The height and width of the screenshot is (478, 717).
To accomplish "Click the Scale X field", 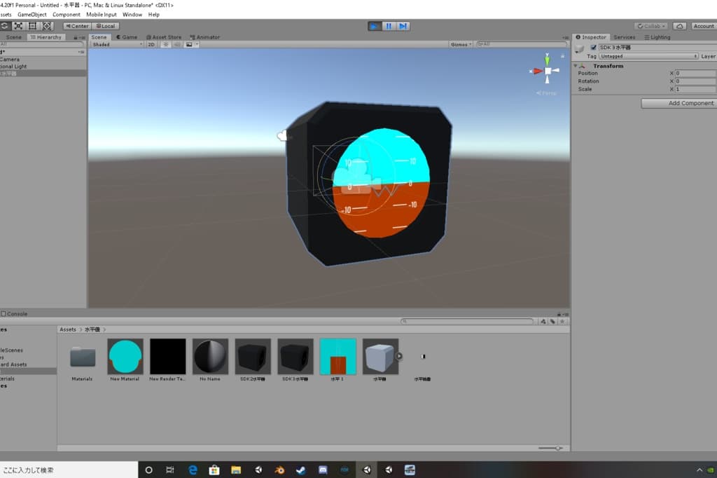I will [695, 89].
